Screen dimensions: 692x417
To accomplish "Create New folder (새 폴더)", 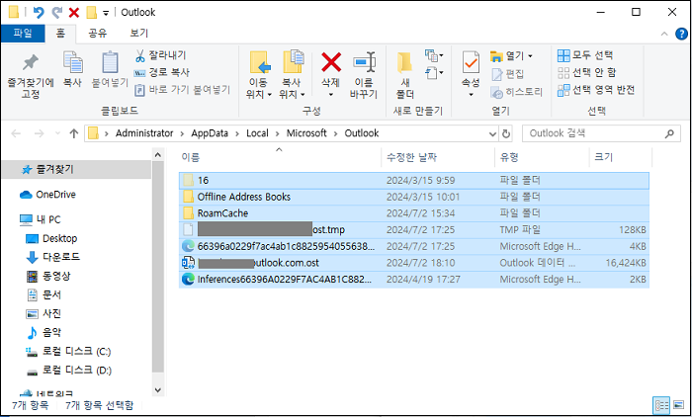I will (404, 75).
